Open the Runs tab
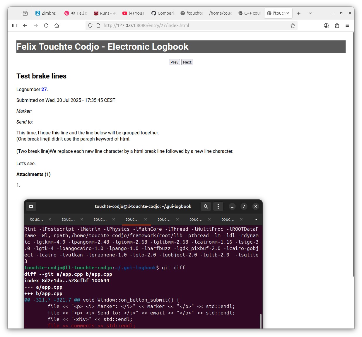The height and width of the screenshot is (337, 362). [105, 13]
